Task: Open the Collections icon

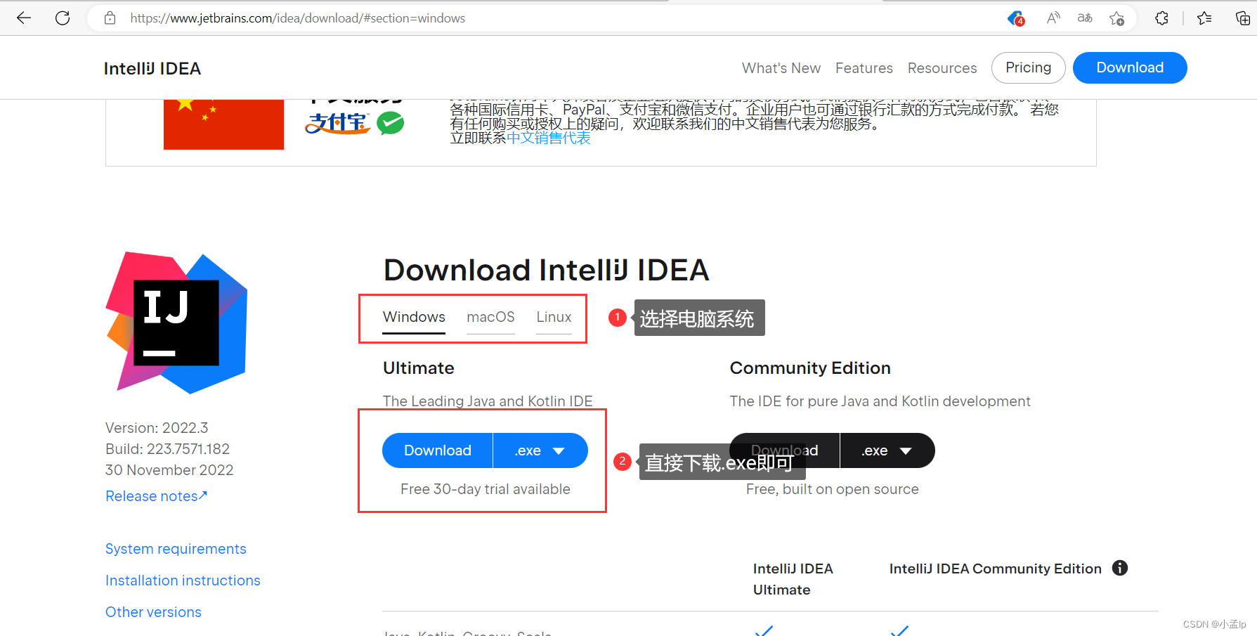Action: pyautogui.click(x=1242, y=18)
